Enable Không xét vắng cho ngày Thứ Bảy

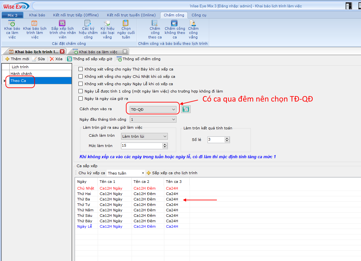coord(81,69)
